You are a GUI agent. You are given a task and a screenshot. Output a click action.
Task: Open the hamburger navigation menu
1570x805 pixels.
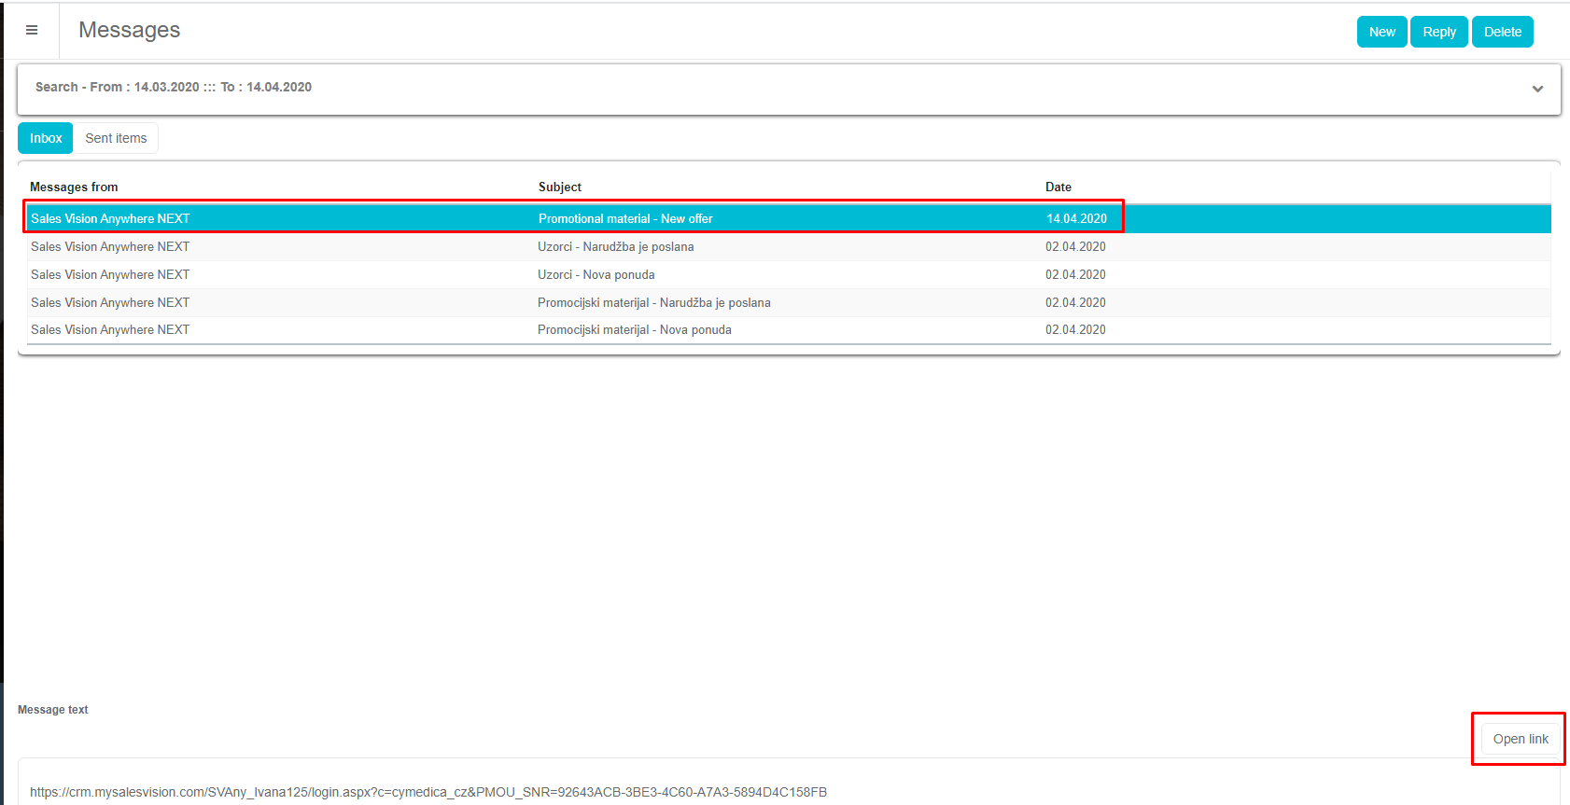[x=32, y=31]
